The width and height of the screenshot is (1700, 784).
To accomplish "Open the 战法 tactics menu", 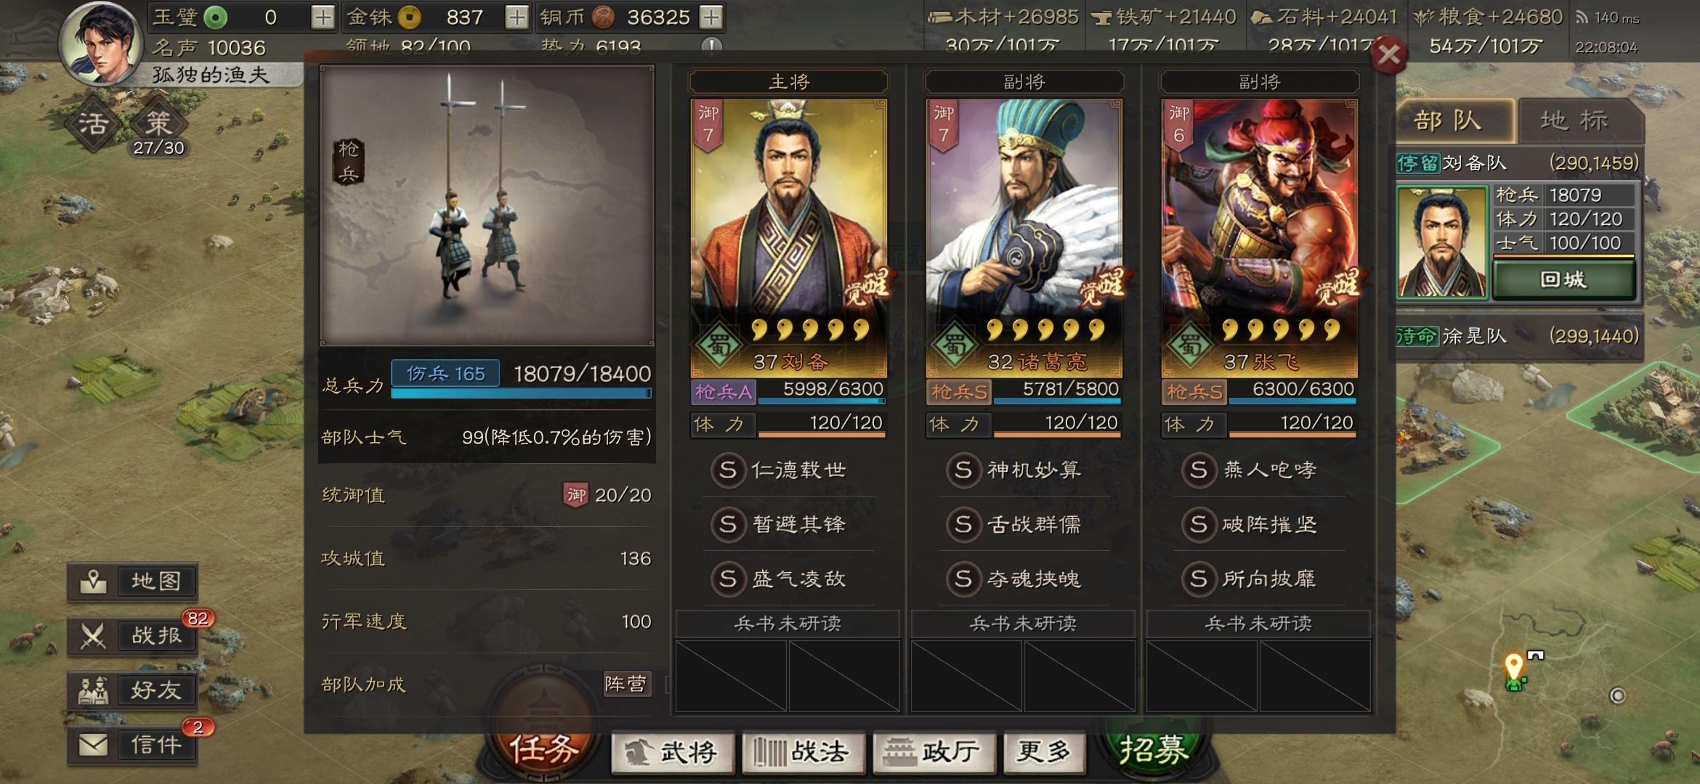I will coord(804,752).
